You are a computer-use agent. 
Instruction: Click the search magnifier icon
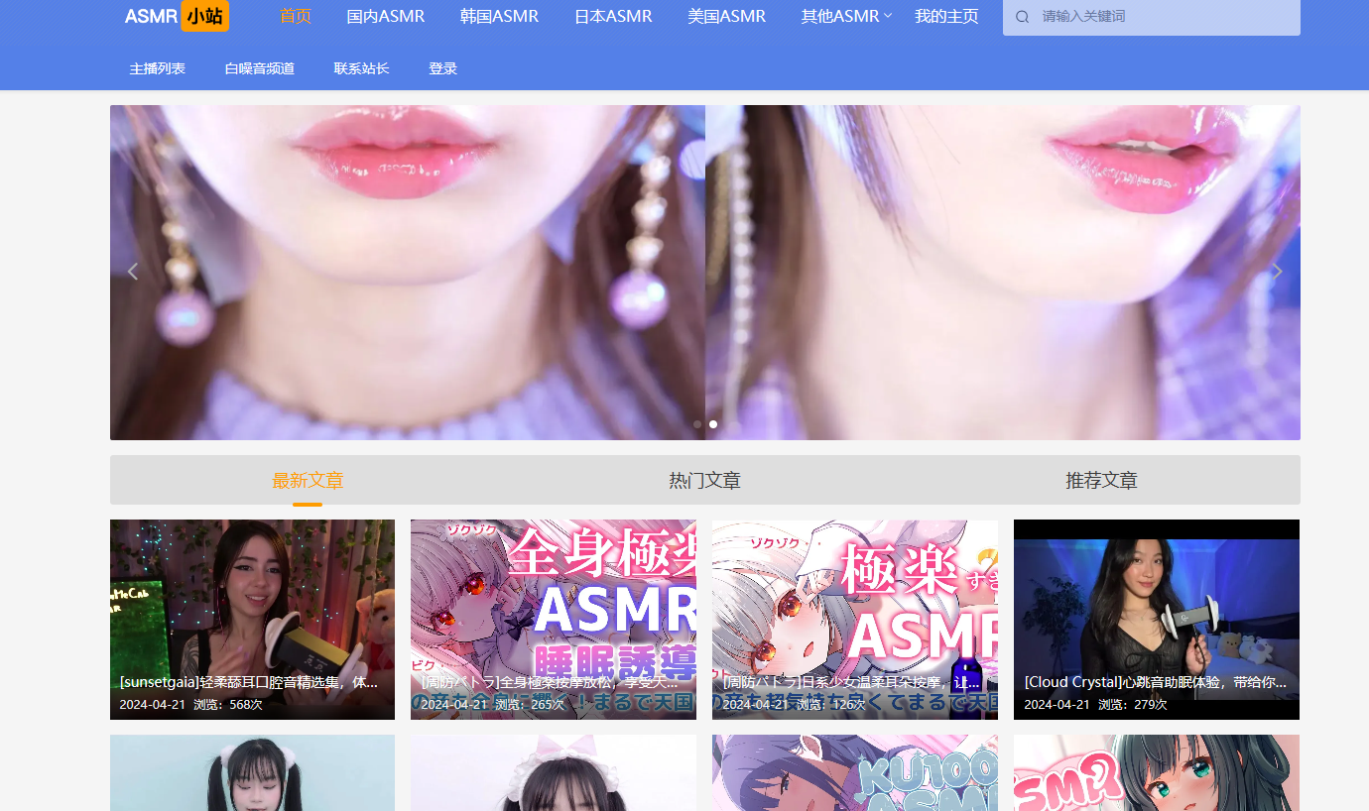coord(1023,17)
